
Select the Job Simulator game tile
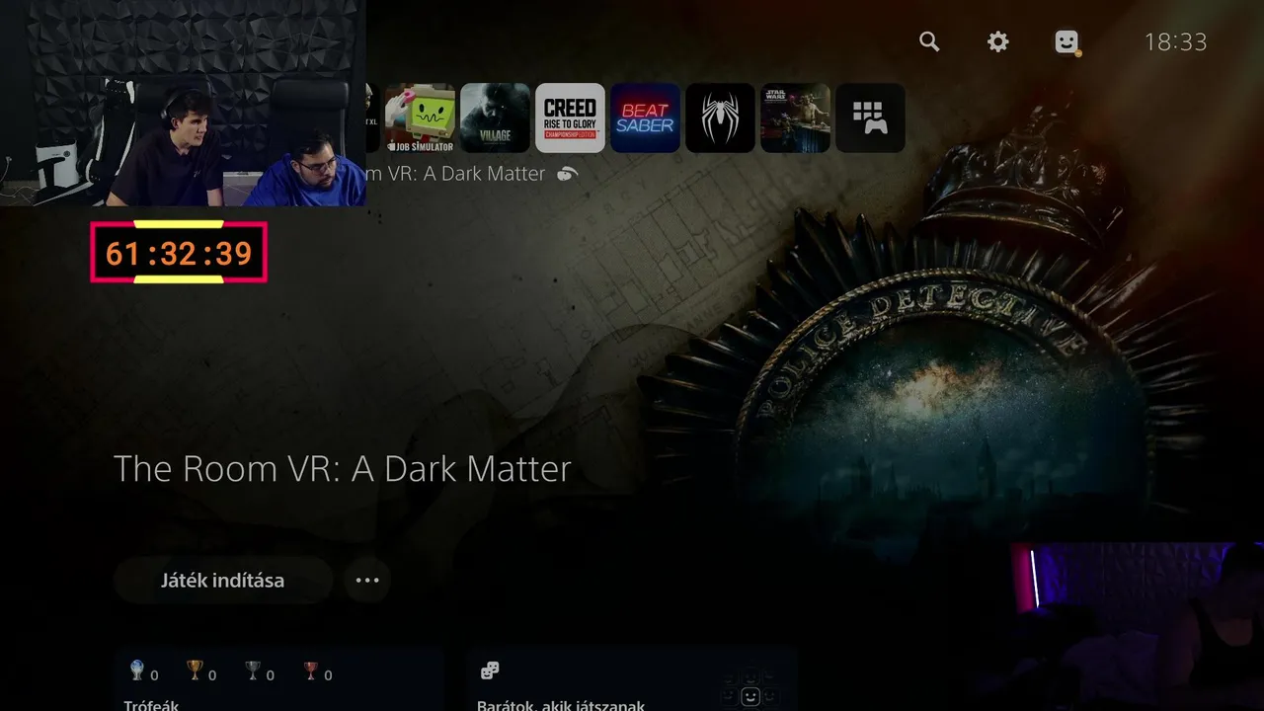point(420,118)
